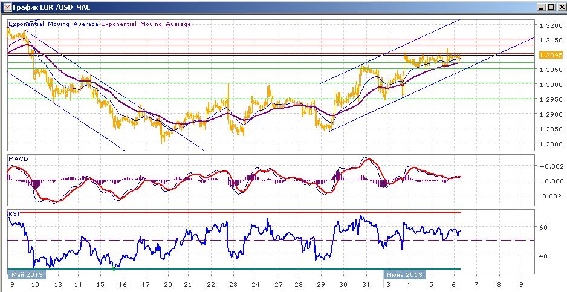Image resolution: width=567 pixels, height=292 pixels.
Task: Click the orange 1.3095 current price tag
Action: click(551, 55)
